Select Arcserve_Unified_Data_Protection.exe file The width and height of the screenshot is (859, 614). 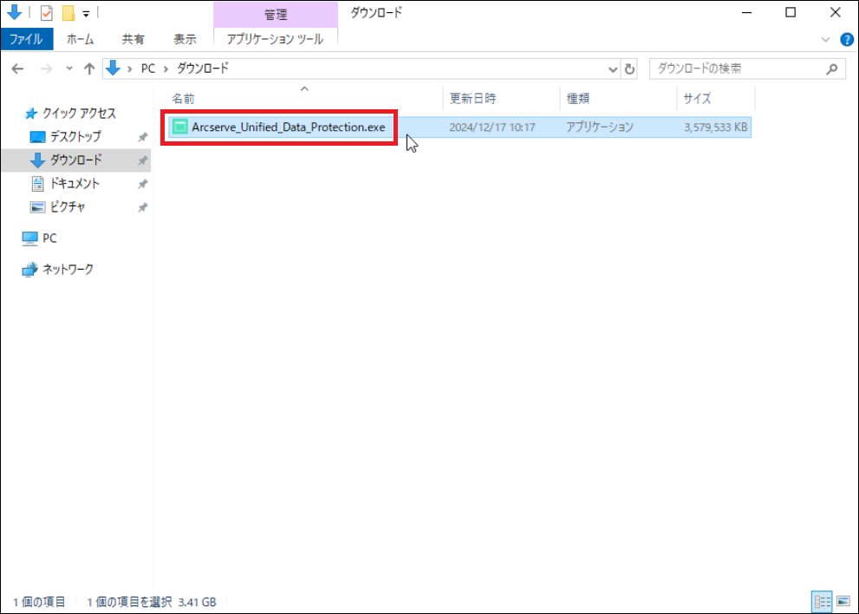point(288,127)
